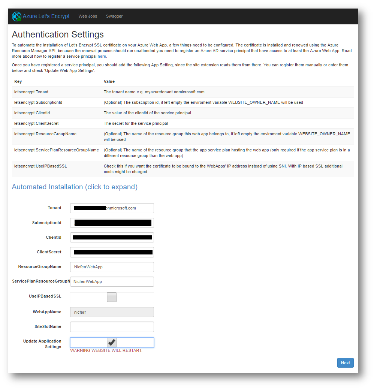The image size is (374, 389).
Task: Uncheck Update Application Settings checkbox
Action: [112, 343]
